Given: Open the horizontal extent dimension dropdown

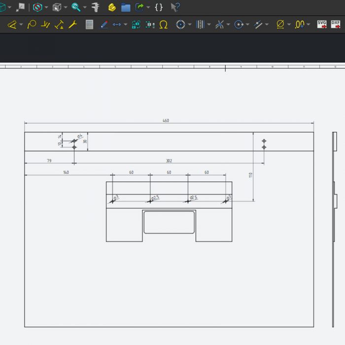Looking at the screenshot, I should coord(125,25).
